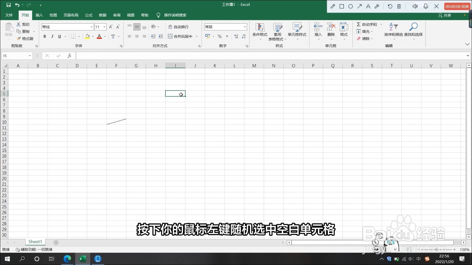Click Merge and Center (合并后居中)

180,36
